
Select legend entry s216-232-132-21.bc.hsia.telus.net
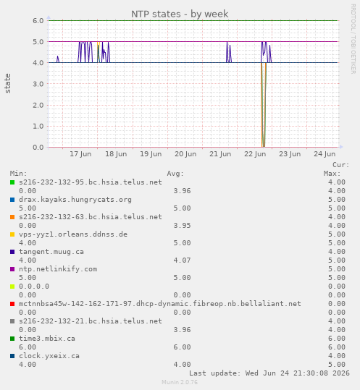click(91, 321)
